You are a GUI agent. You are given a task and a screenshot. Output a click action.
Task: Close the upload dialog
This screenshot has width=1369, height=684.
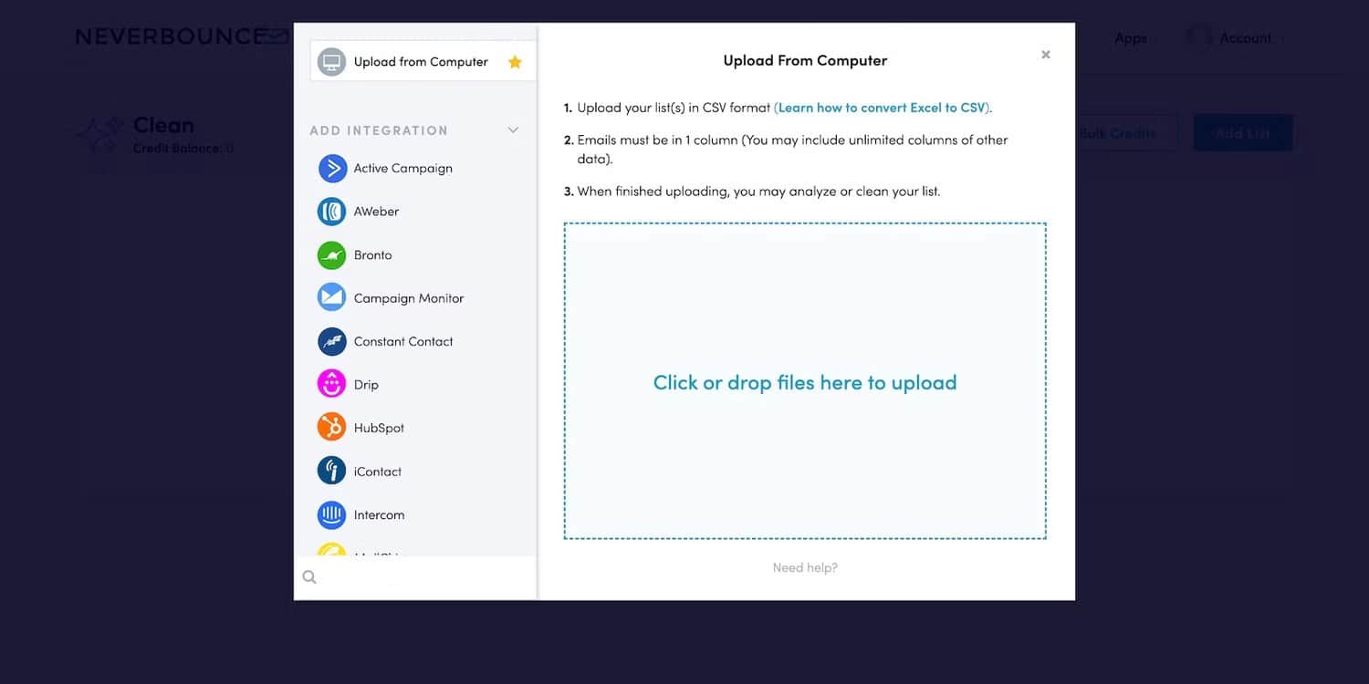click(x=1046, y=55)
